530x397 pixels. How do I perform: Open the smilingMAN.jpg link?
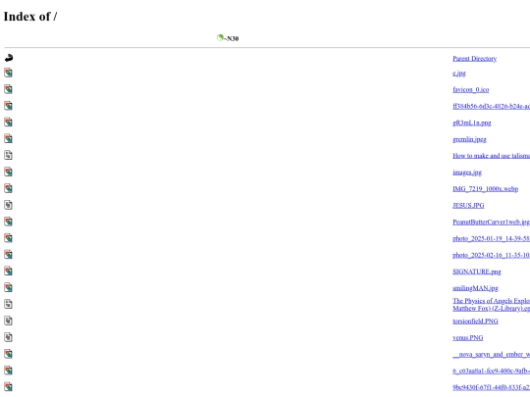[x=475, y=288]
